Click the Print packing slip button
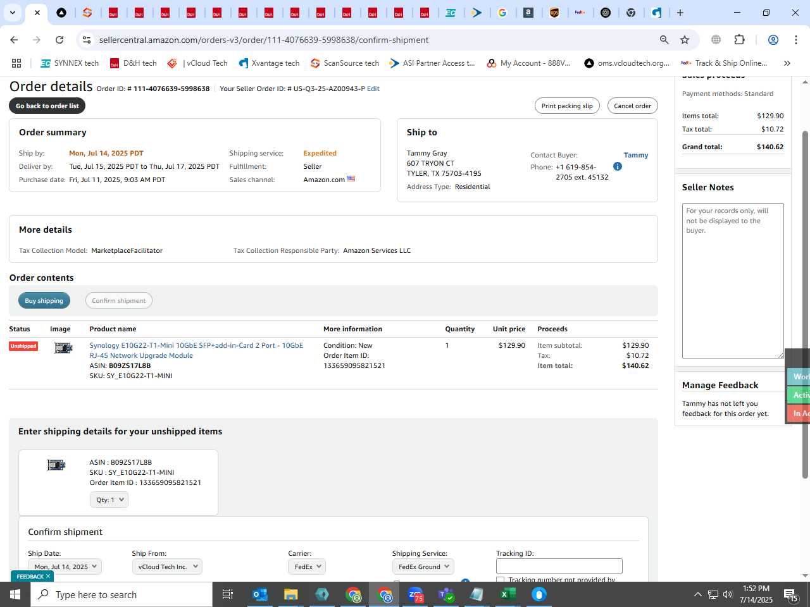Image resolution: width=810 pixels, height=607 pixels. pyautogui.click(x=567, y=106)
